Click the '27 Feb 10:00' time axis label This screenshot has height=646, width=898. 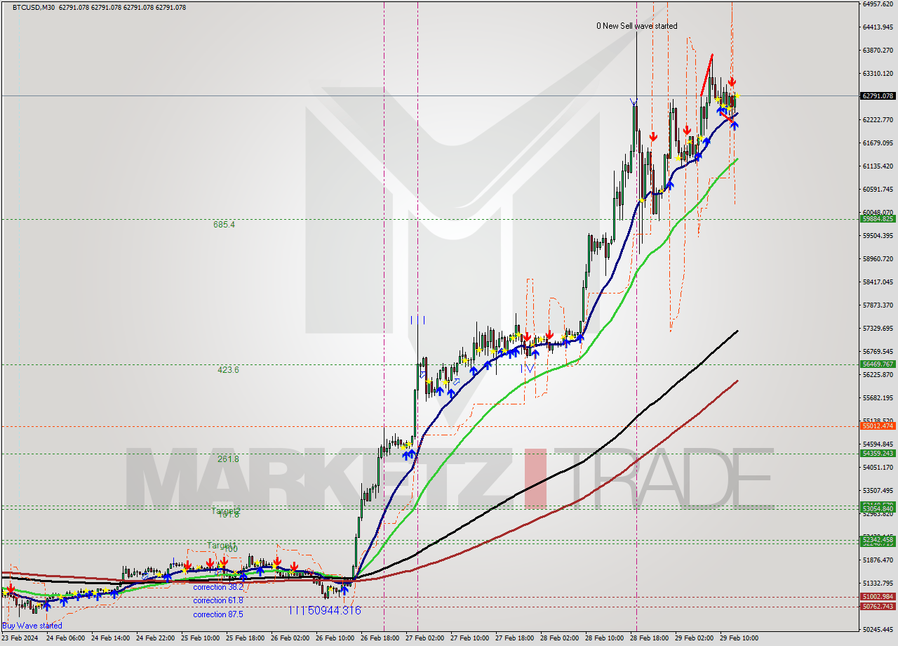(x=469, y=638)
